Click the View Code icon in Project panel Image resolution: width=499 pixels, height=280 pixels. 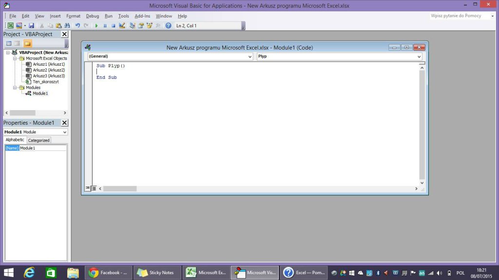coord(9,43)
